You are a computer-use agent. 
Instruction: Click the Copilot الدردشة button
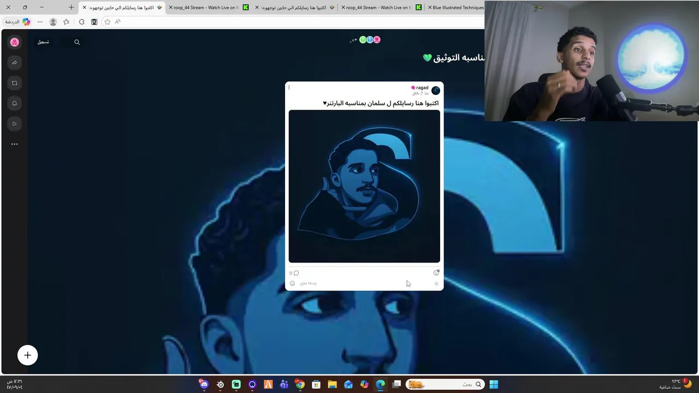tap(17, 22)
